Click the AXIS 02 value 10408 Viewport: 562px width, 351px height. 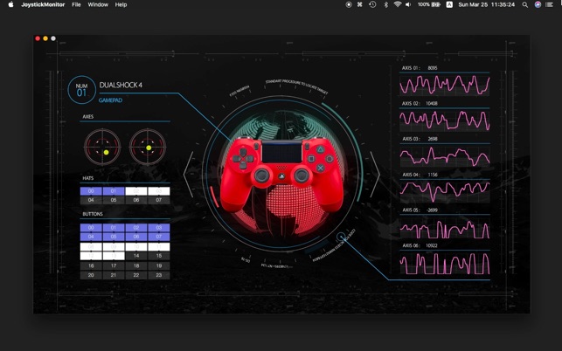[x=432, y=104]
